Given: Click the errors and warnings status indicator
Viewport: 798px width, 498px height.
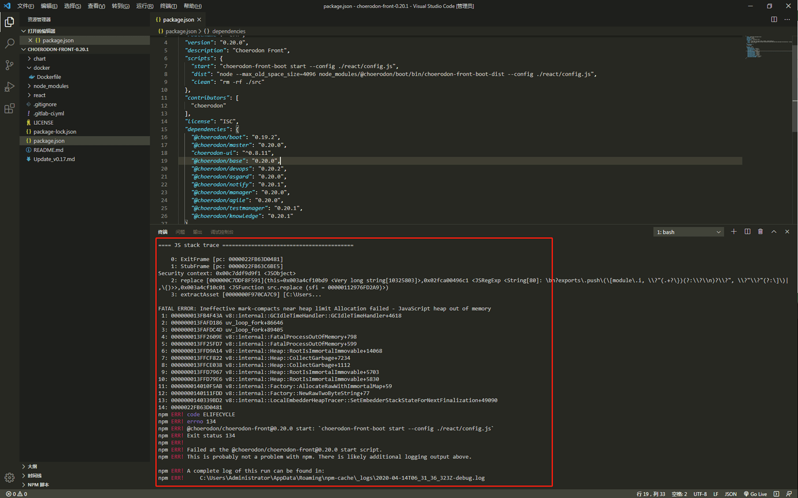Looking at the screenshot, I should coord(16,494).
